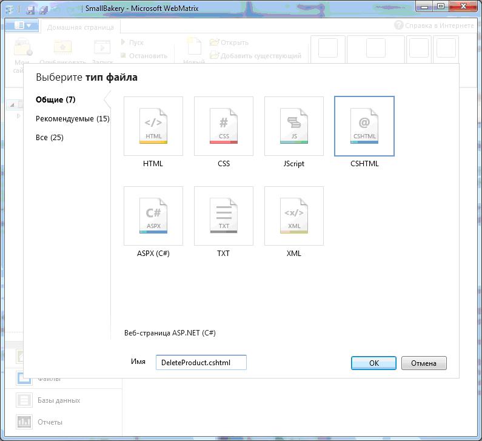Confirm with the OK button

(x=374, y=363)
